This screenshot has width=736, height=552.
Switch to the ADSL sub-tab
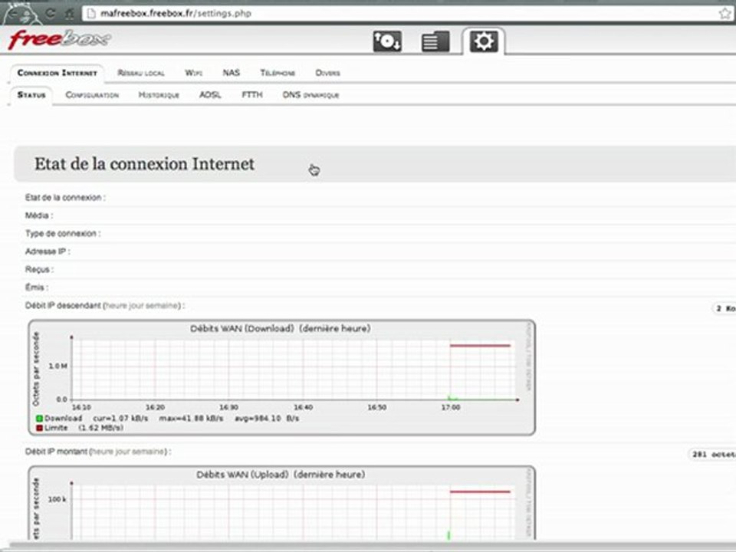pyautogui.click(x=210, y=95)
